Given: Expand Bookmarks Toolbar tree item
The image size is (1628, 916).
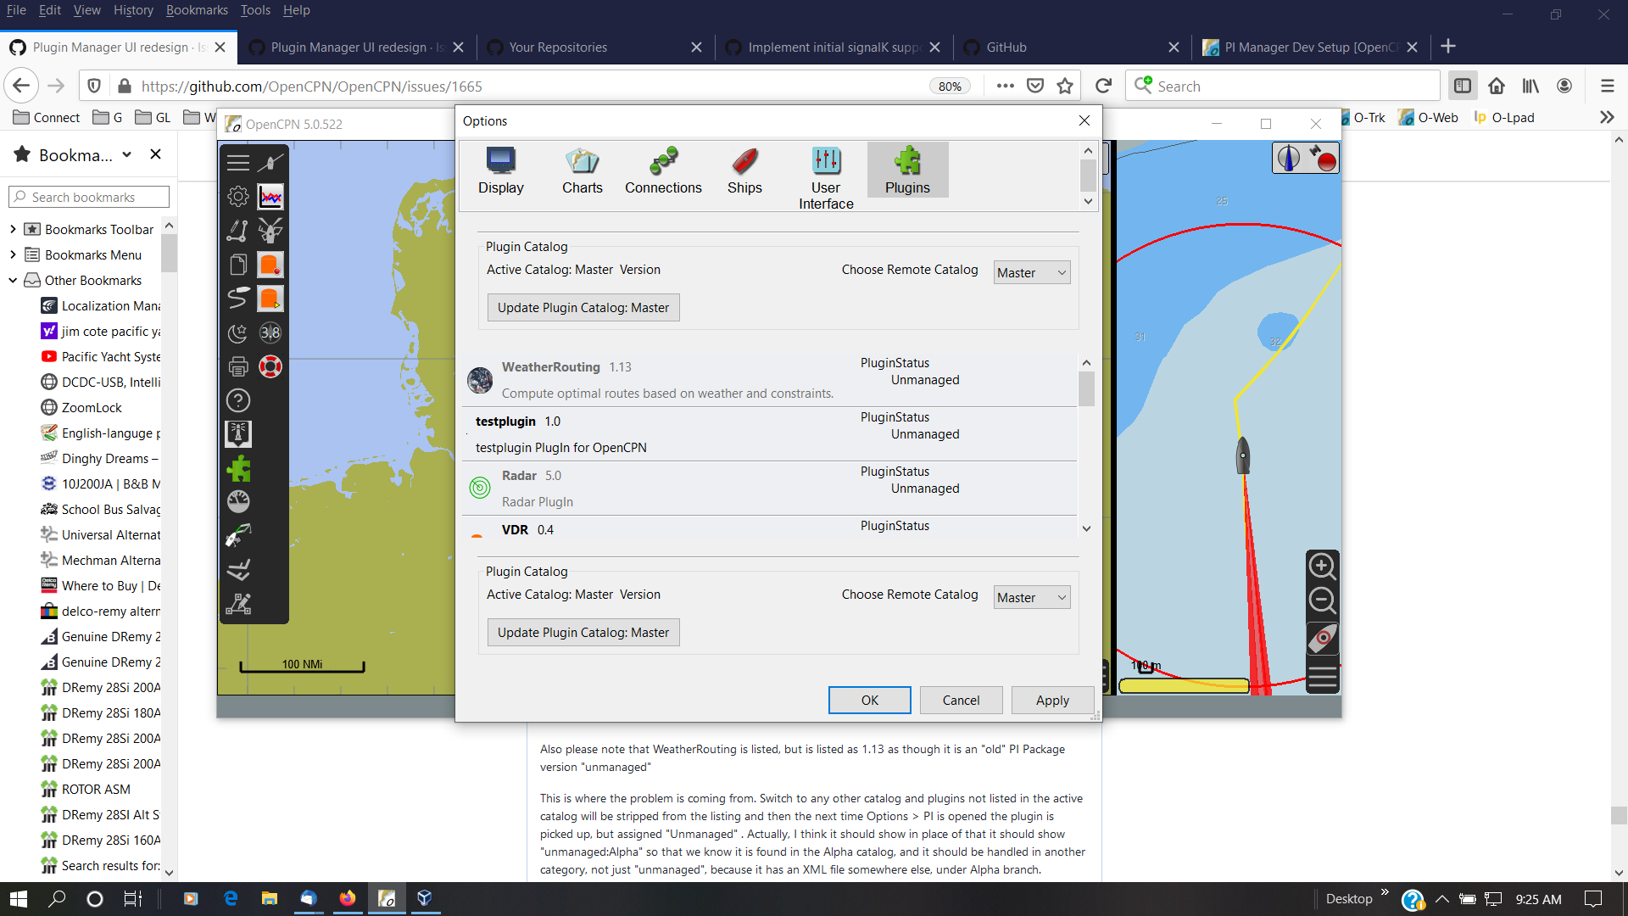Looking at the screenshot, I should point(13,229).
